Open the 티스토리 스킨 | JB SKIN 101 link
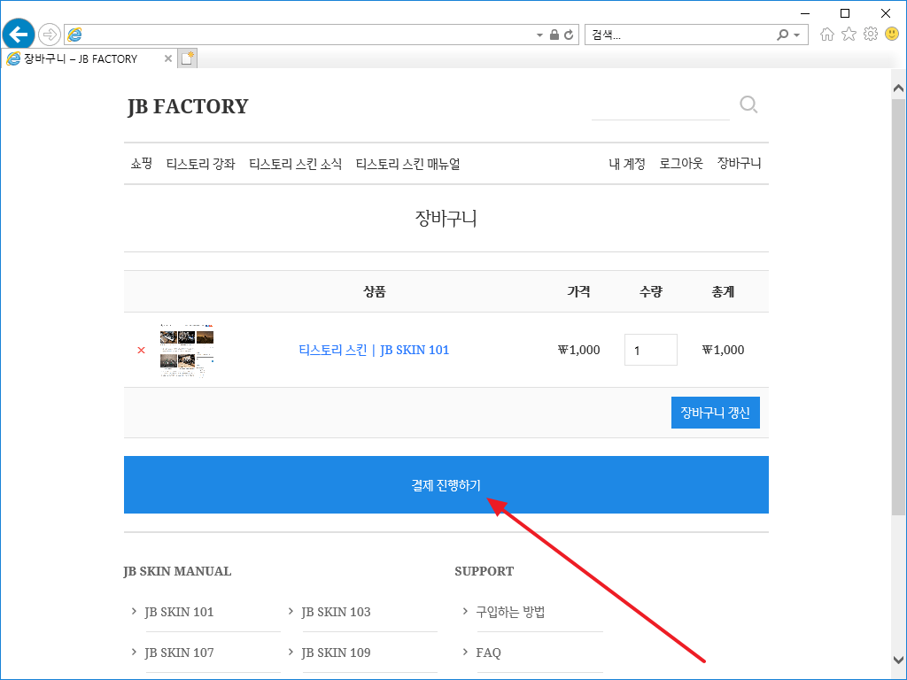This screenshot has width=907, height=680. (374, 350)
